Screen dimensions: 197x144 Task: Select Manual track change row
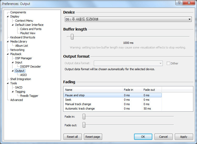(x=113, y=104)
